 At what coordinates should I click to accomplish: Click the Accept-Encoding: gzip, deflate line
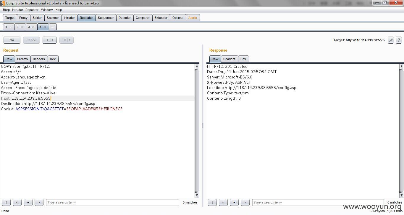pos(28,88)
